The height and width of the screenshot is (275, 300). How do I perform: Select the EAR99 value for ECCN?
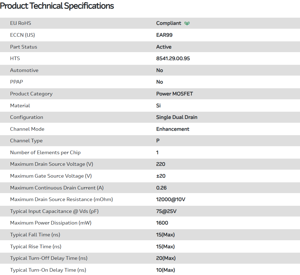coord(164,35)
